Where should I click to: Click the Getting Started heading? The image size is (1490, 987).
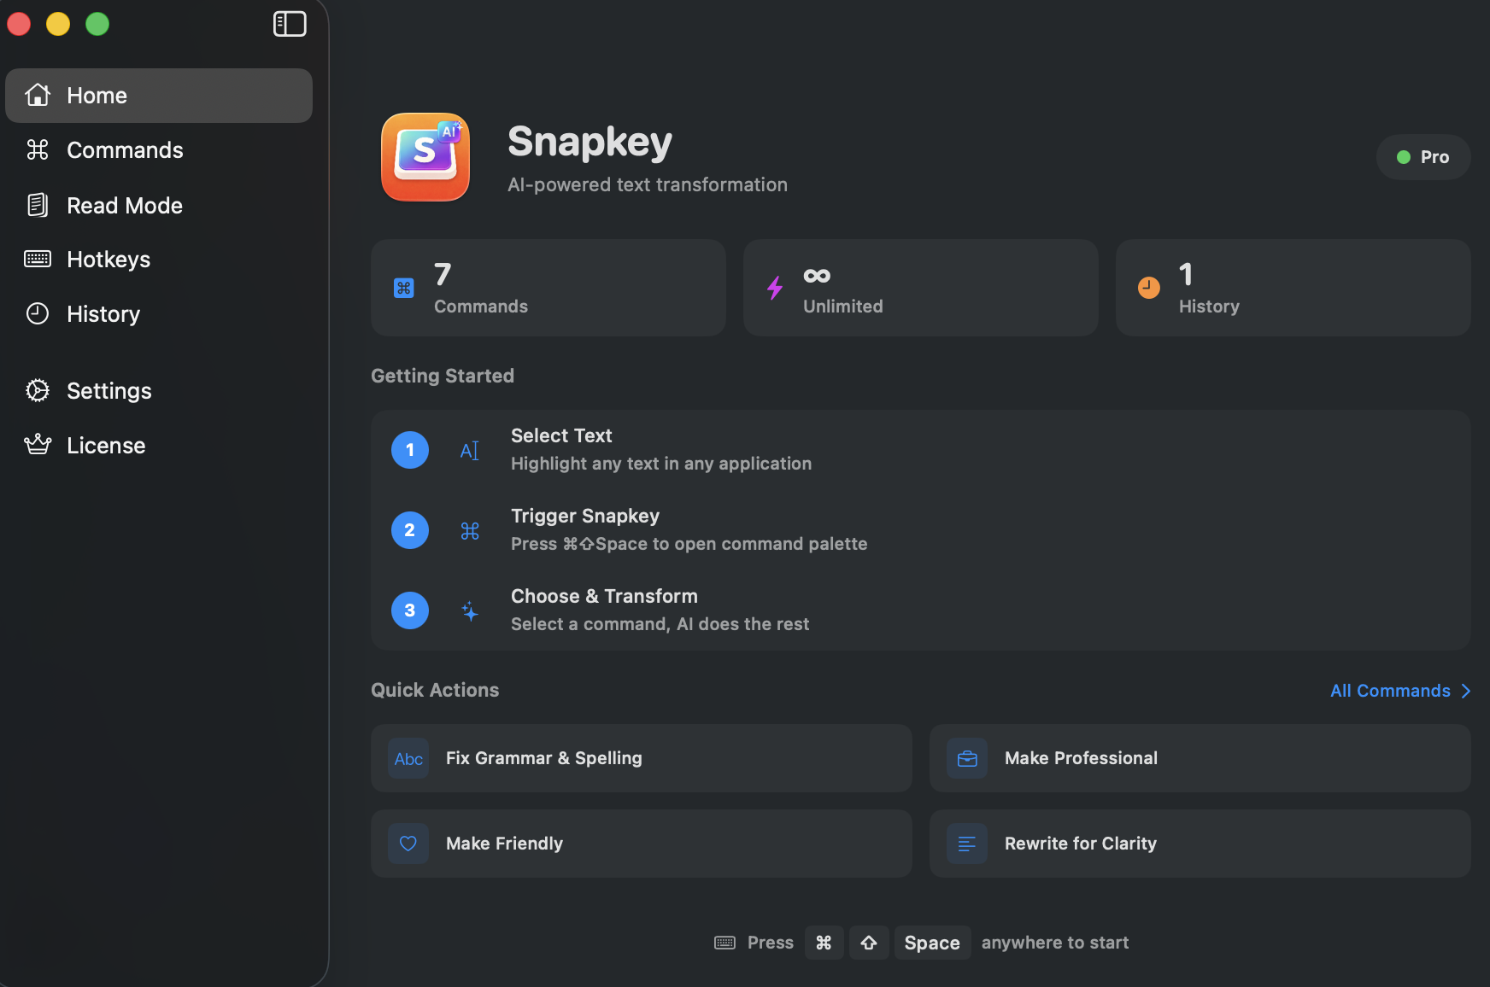pyautogui.click(x=443, y=376)
